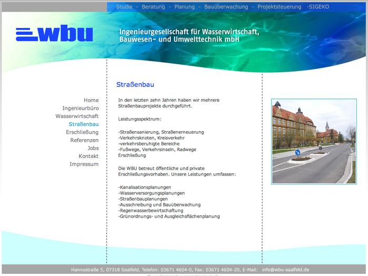Click the wbu company logo

point(54,34)
